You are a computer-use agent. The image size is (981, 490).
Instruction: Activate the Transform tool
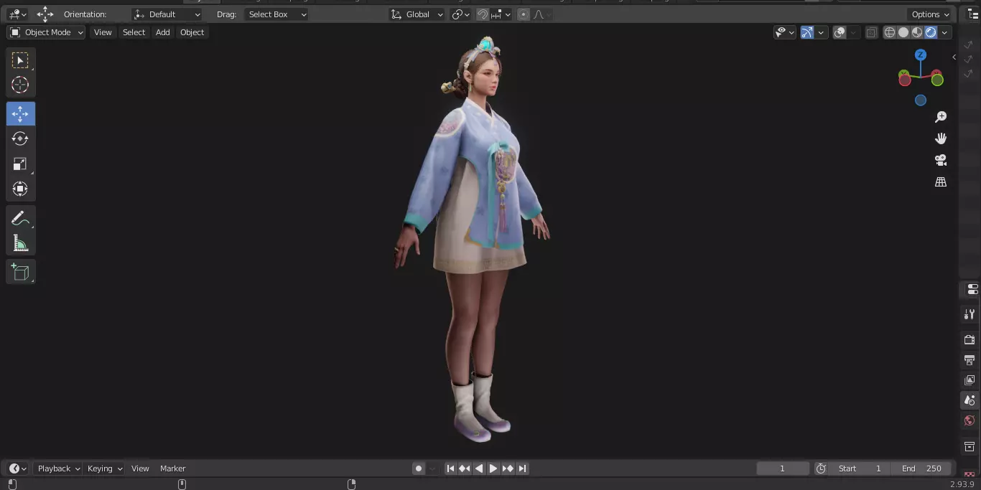coord(20,189)
